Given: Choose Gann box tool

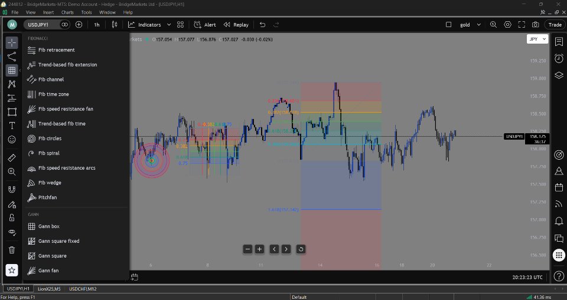Looking at the screenshot, I should 76,226.
